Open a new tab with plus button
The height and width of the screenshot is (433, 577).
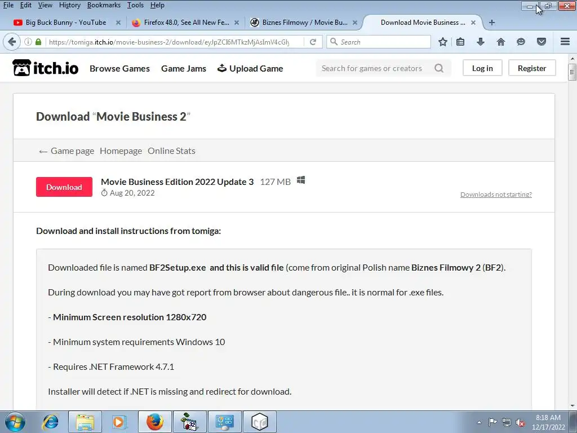click(492, 23)
